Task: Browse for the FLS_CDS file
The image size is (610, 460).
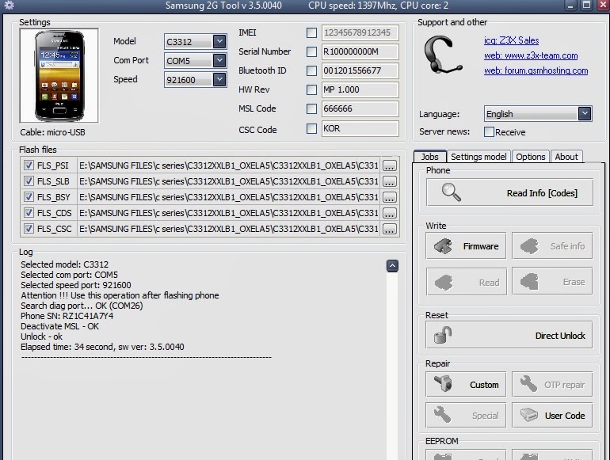Action: [390, 213]
